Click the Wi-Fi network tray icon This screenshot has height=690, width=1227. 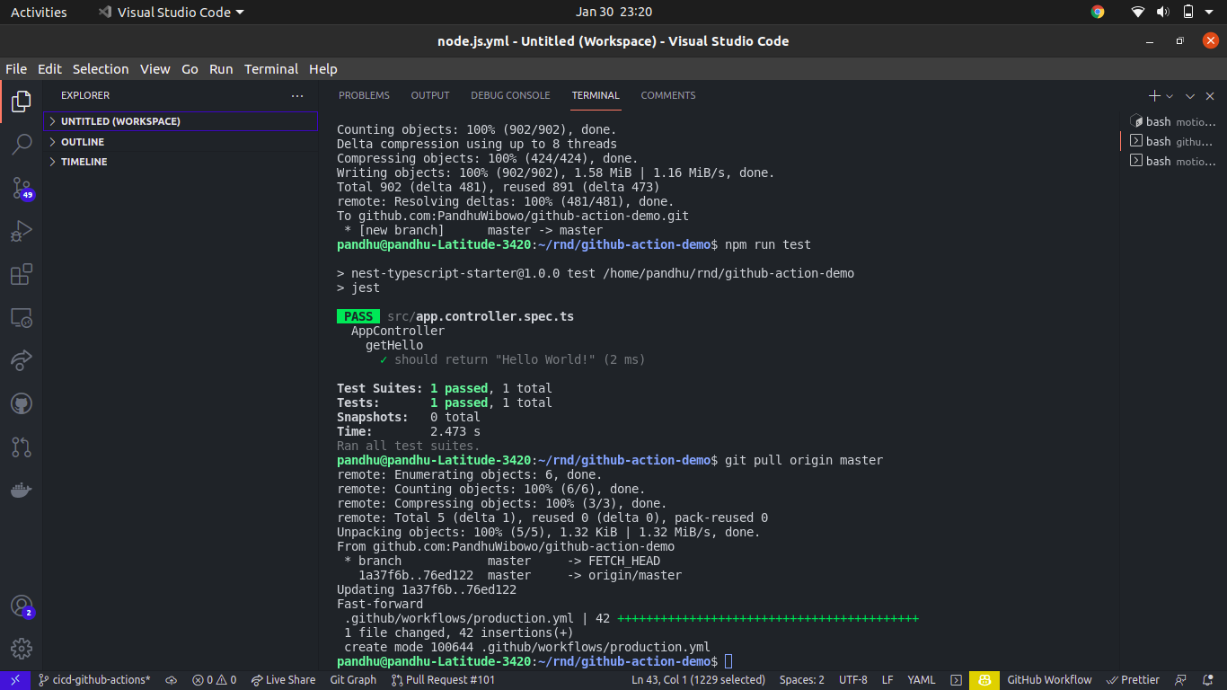(1138, 13)
